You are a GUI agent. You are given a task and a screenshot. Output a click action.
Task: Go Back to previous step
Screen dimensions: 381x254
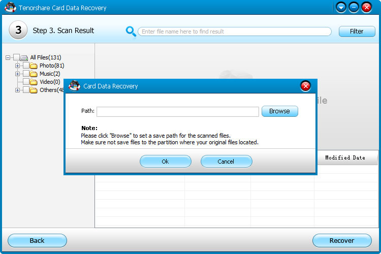pos(37,241)
